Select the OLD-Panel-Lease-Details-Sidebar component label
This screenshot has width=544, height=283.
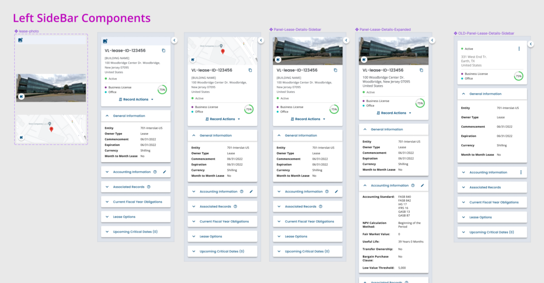(x=486, y=33)
